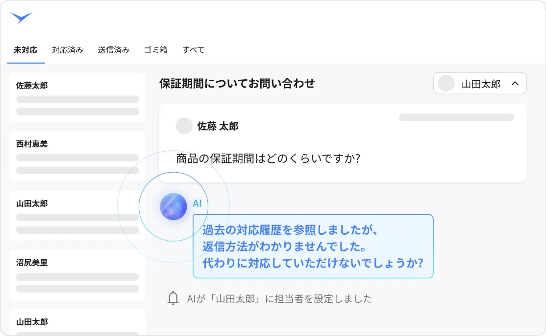Switch to the 未対応 tab
This screenshot has width=546, height=336.
pos(25,50)
